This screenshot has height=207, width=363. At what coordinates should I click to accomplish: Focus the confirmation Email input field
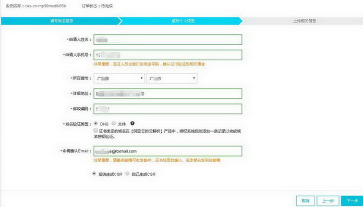[168, 151]
